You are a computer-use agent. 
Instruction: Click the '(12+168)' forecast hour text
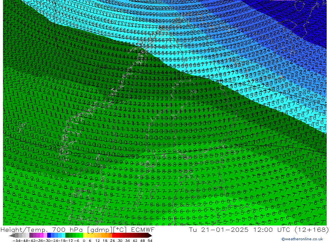click(312, 229)
